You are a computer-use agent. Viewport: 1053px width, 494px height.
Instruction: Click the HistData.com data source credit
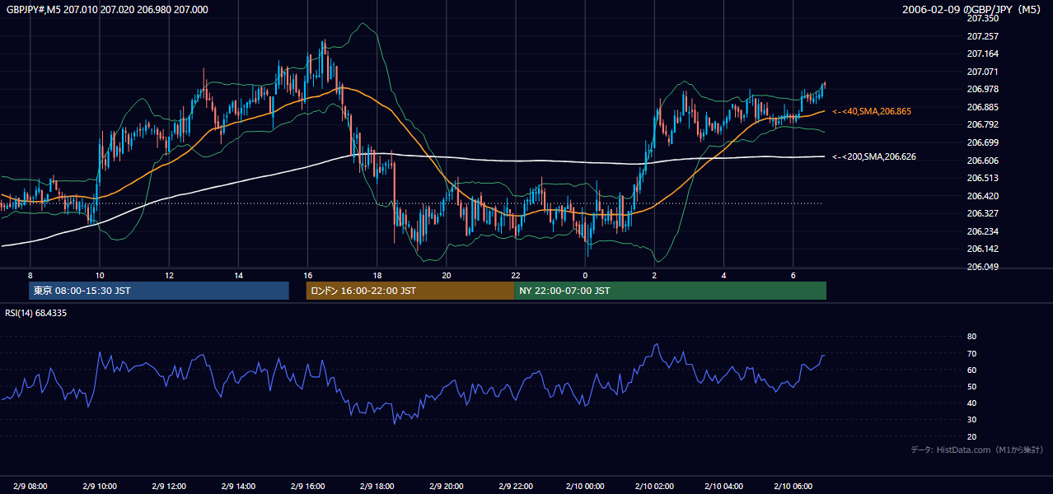coord(977,450)
